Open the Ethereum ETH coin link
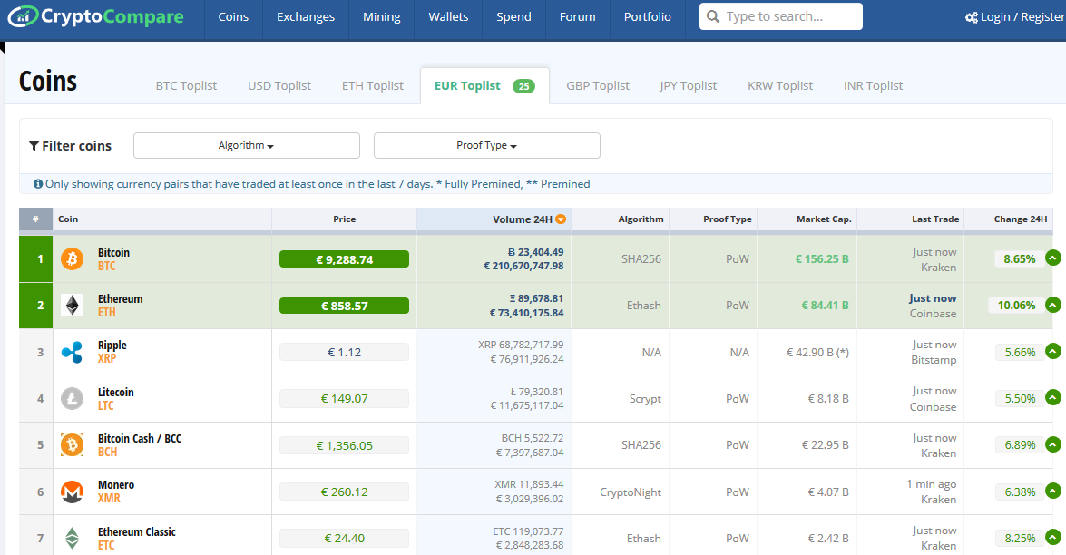This screenshot has width=1066, height=555. point(121,306)
